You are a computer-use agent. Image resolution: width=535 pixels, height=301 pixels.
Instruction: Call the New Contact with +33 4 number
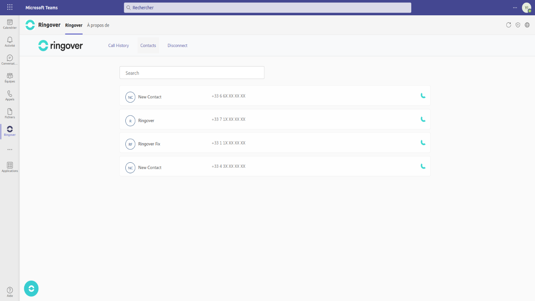423,166
